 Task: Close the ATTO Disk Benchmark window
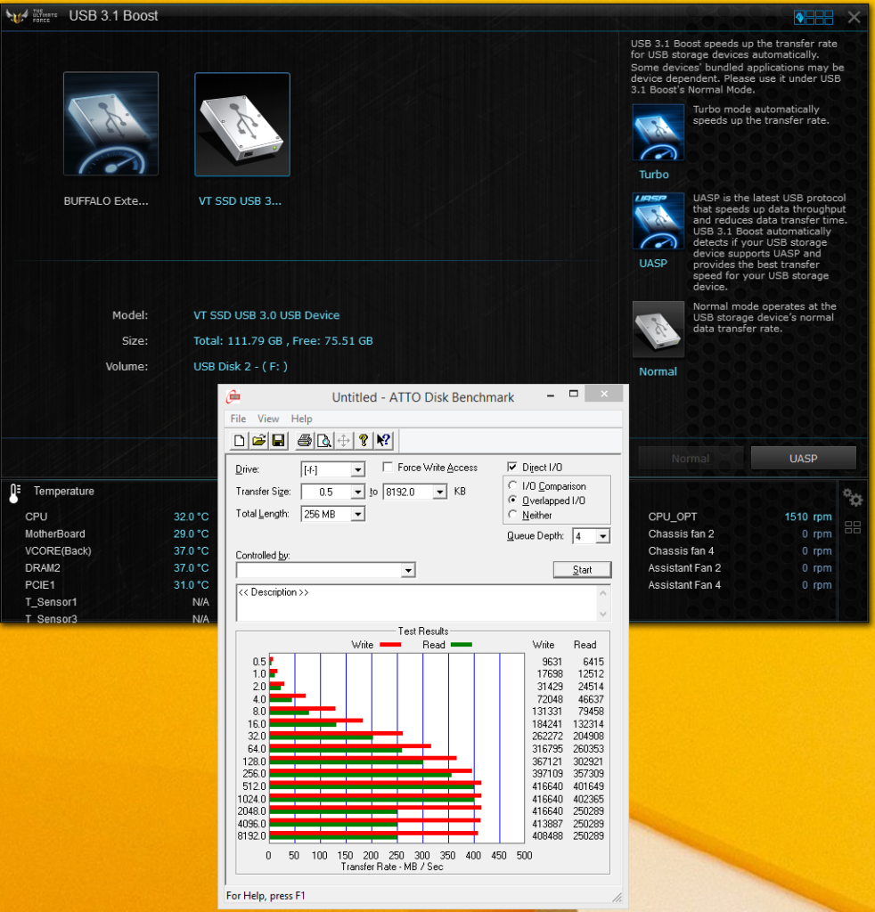pos(604,395)
